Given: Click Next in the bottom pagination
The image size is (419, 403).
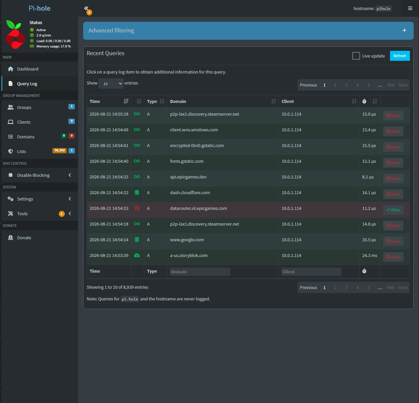Looking at the screenshot, I should 403,287.
